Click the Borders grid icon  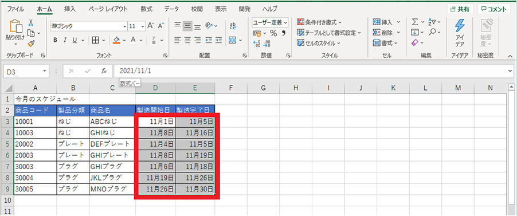click(x=95, y=40)
